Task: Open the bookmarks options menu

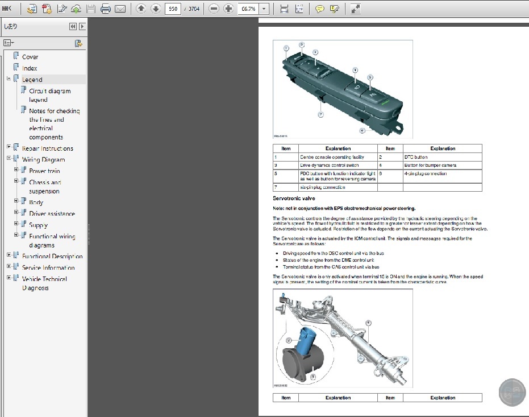Action: point(9,43)
